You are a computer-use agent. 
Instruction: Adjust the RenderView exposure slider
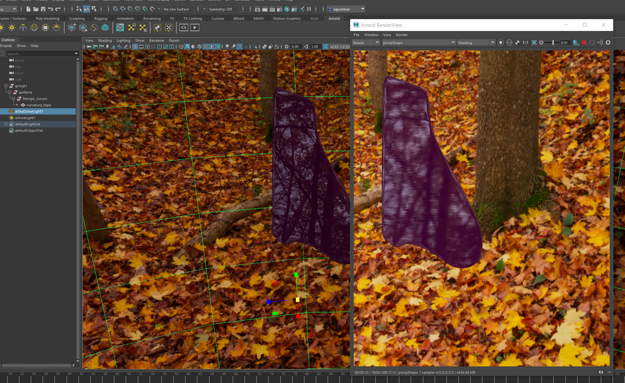(553, 42)
